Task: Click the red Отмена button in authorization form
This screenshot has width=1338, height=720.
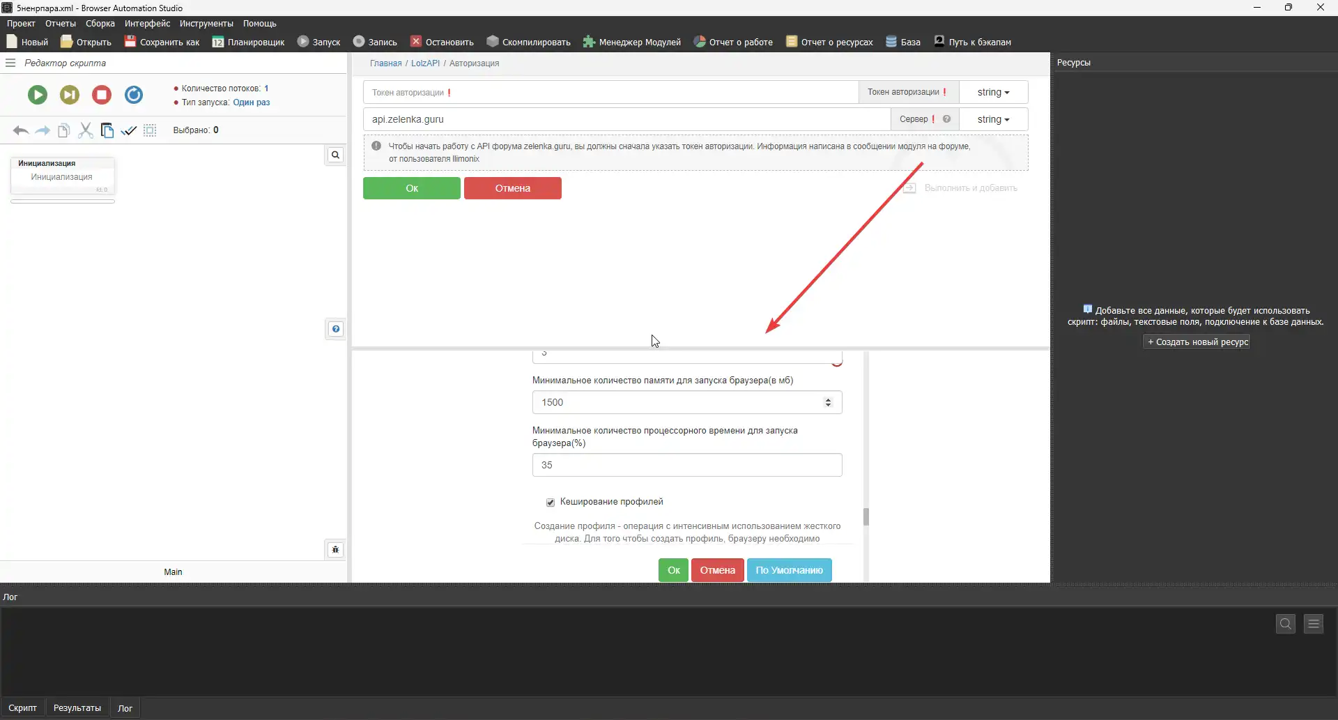Action: pos(513,188)
